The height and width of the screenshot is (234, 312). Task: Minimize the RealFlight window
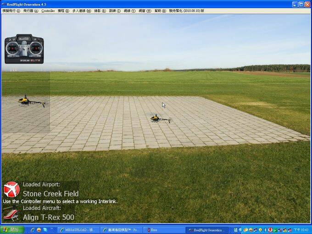[295, 5]
